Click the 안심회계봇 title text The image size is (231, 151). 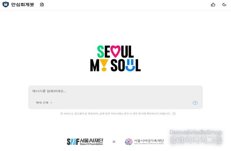click(22, 4)
